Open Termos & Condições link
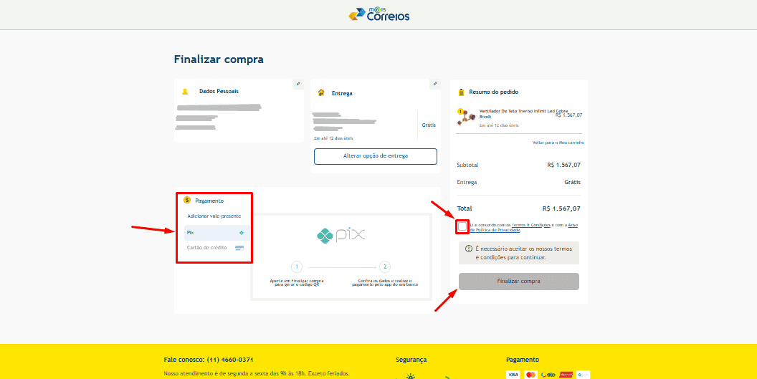Image resolution: width=757 pixels, height=379 pixels. pyautogui.click(x=529, y=225)
